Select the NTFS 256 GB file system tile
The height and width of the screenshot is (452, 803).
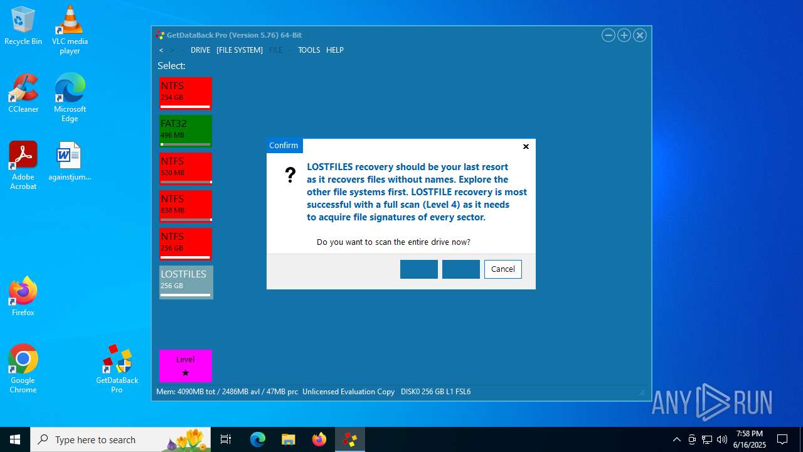coord(186,244)
